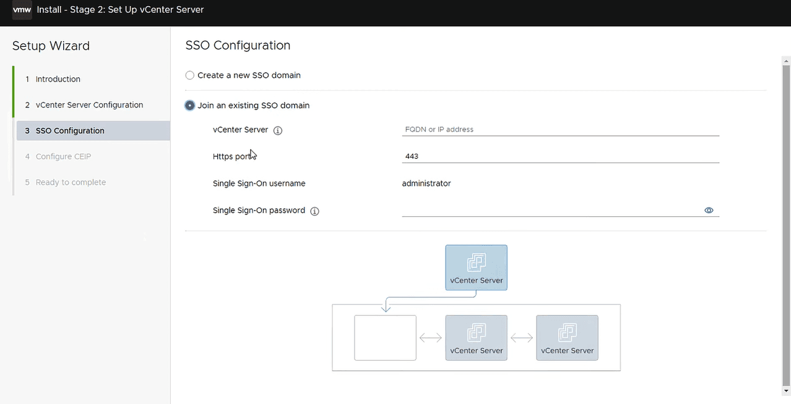Click Ready to complete step
The image size is (791, 404).
[71, 183]
